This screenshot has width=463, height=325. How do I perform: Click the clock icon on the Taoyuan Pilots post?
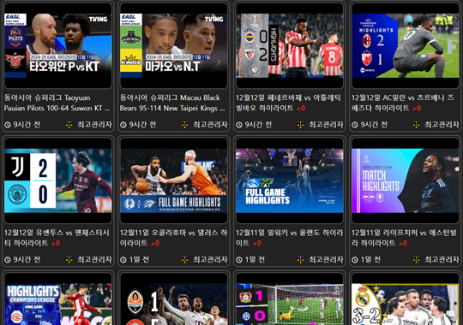click(8, 125)
